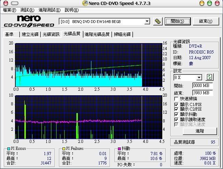The image size is (223, 169).
Task: Uncheck the 顯示 C1/PIE checkbox
Action: [x=176, y=105]
